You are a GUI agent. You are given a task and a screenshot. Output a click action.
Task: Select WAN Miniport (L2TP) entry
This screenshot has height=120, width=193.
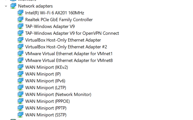(45, 88)
